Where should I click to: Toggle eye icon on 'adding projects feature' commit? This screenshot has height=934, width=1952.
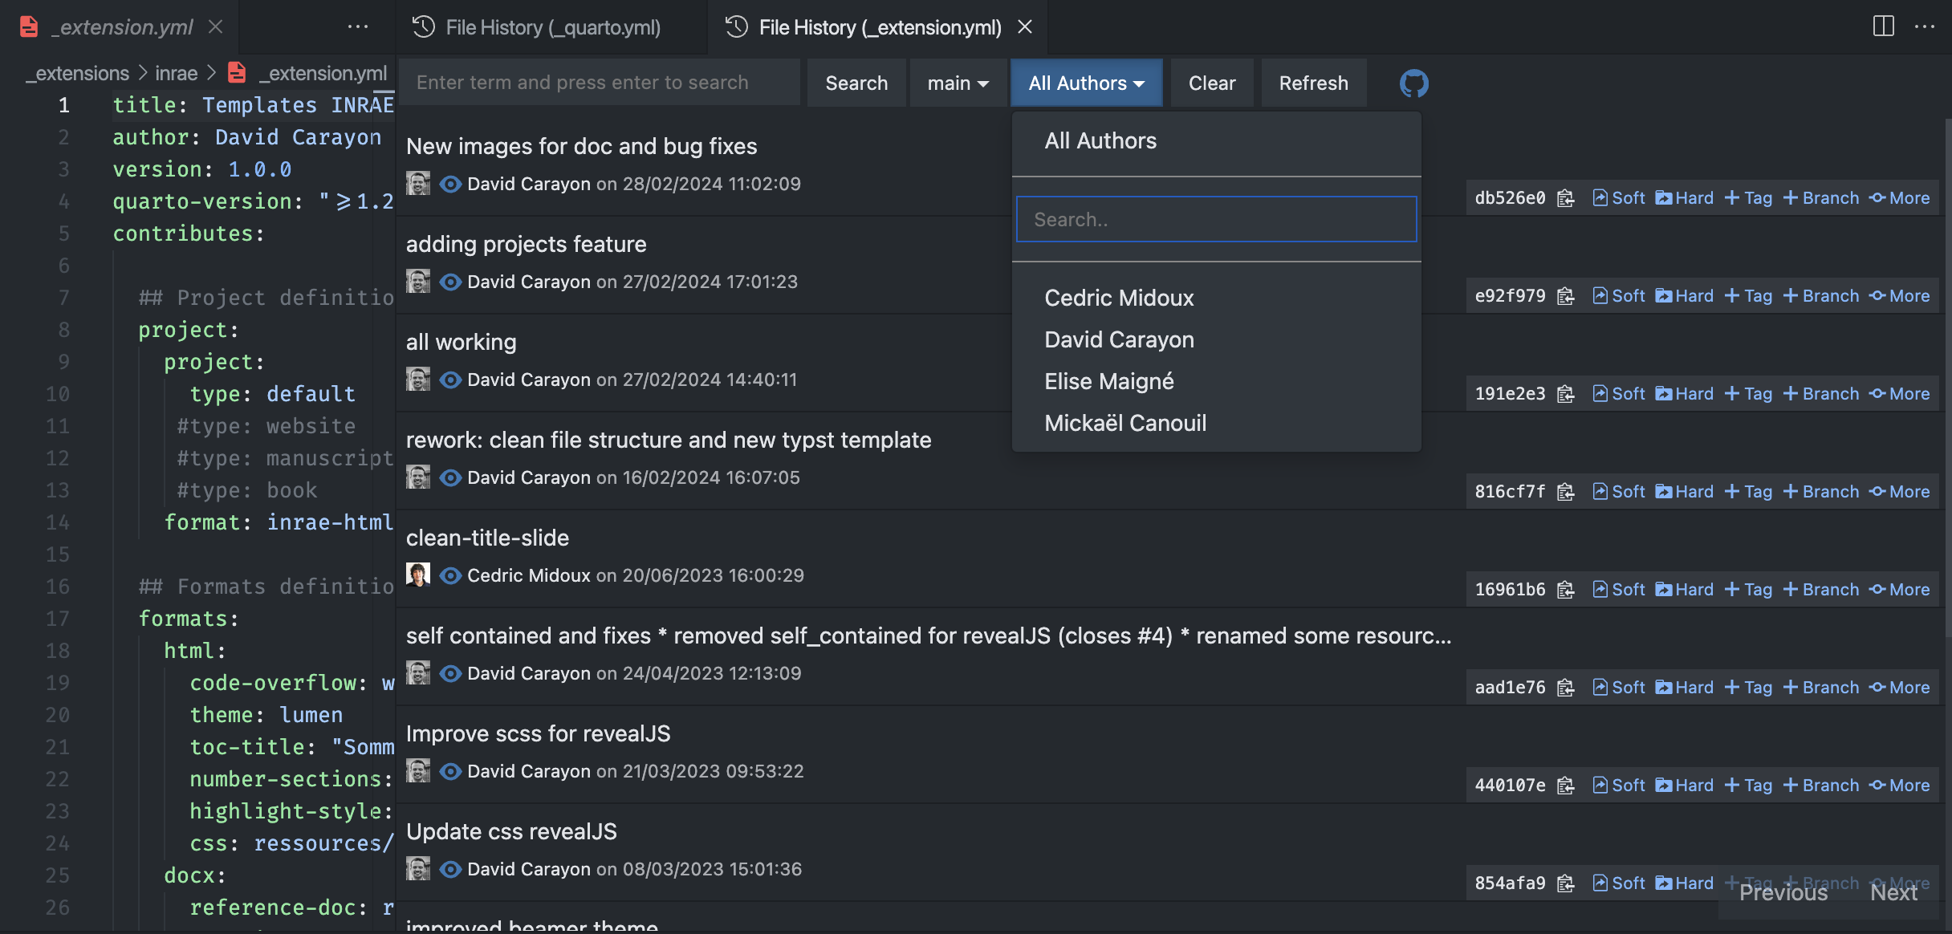click(x=450, y=282)
